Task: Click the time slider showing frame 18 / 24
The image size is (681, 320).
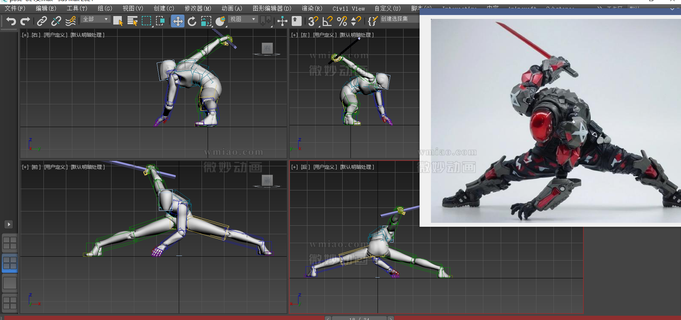Action: click(359, 318)
